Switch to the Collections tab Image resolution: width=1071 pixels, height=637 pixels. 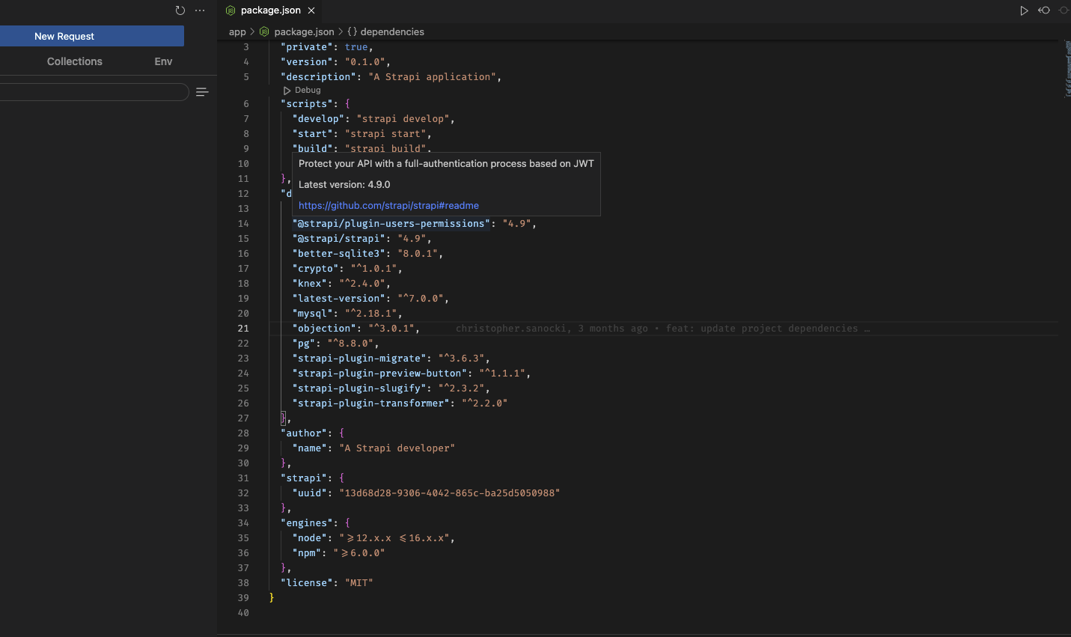pos(74,61)
